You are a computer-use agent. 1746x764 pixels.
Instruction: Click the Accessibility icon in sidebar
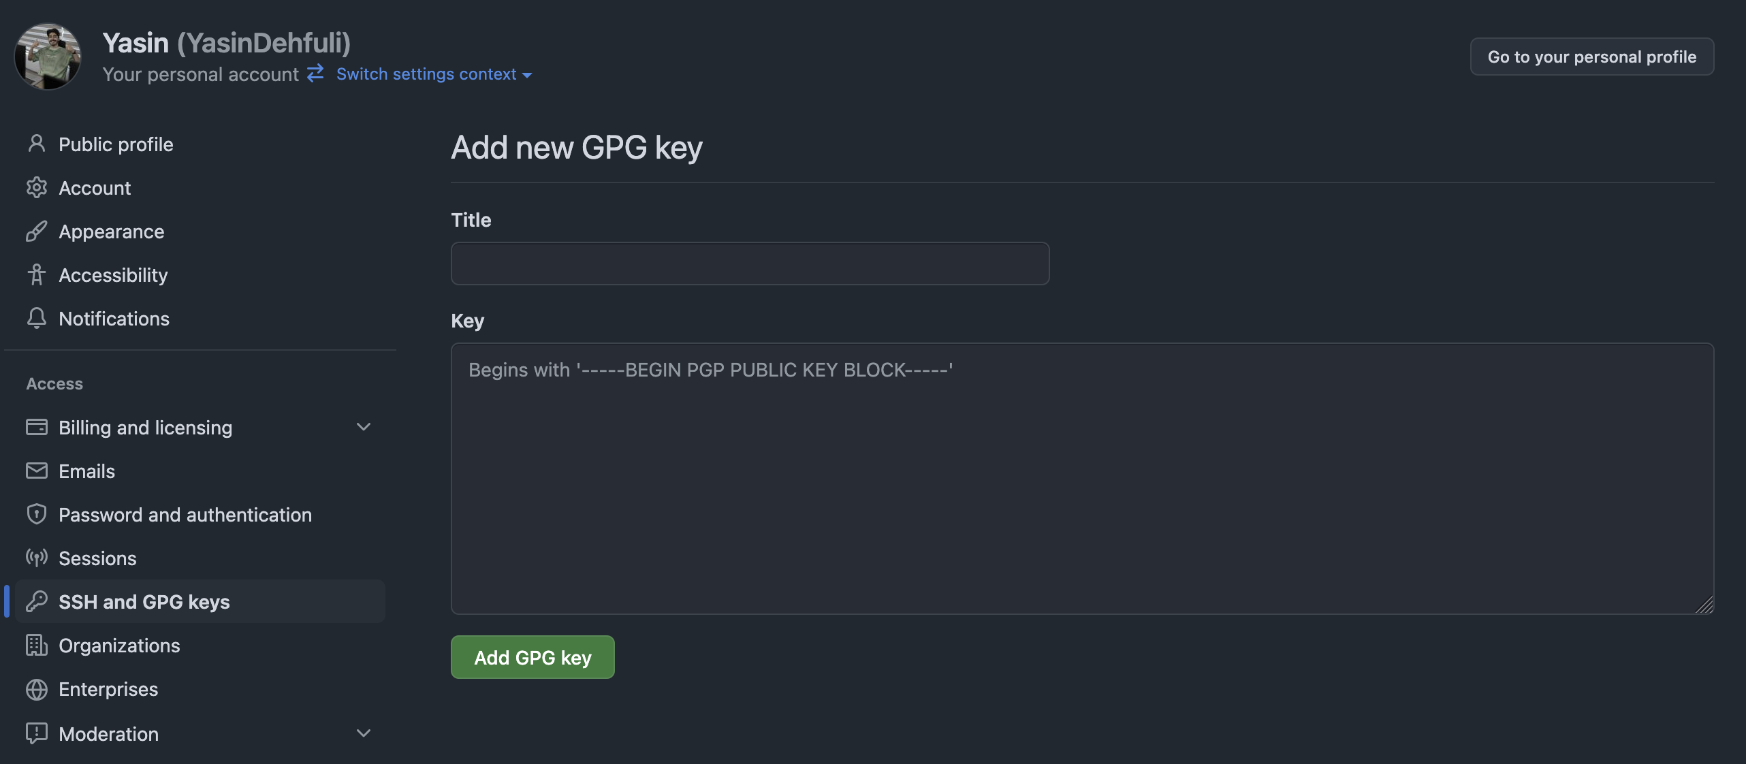pyautogui.click(x=37, y=275)
